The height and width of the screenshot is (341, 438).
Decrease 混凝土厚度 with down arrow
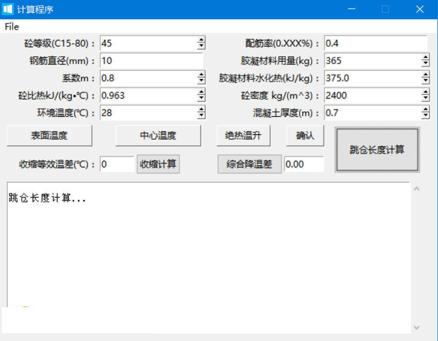click(x=425, y=116)
